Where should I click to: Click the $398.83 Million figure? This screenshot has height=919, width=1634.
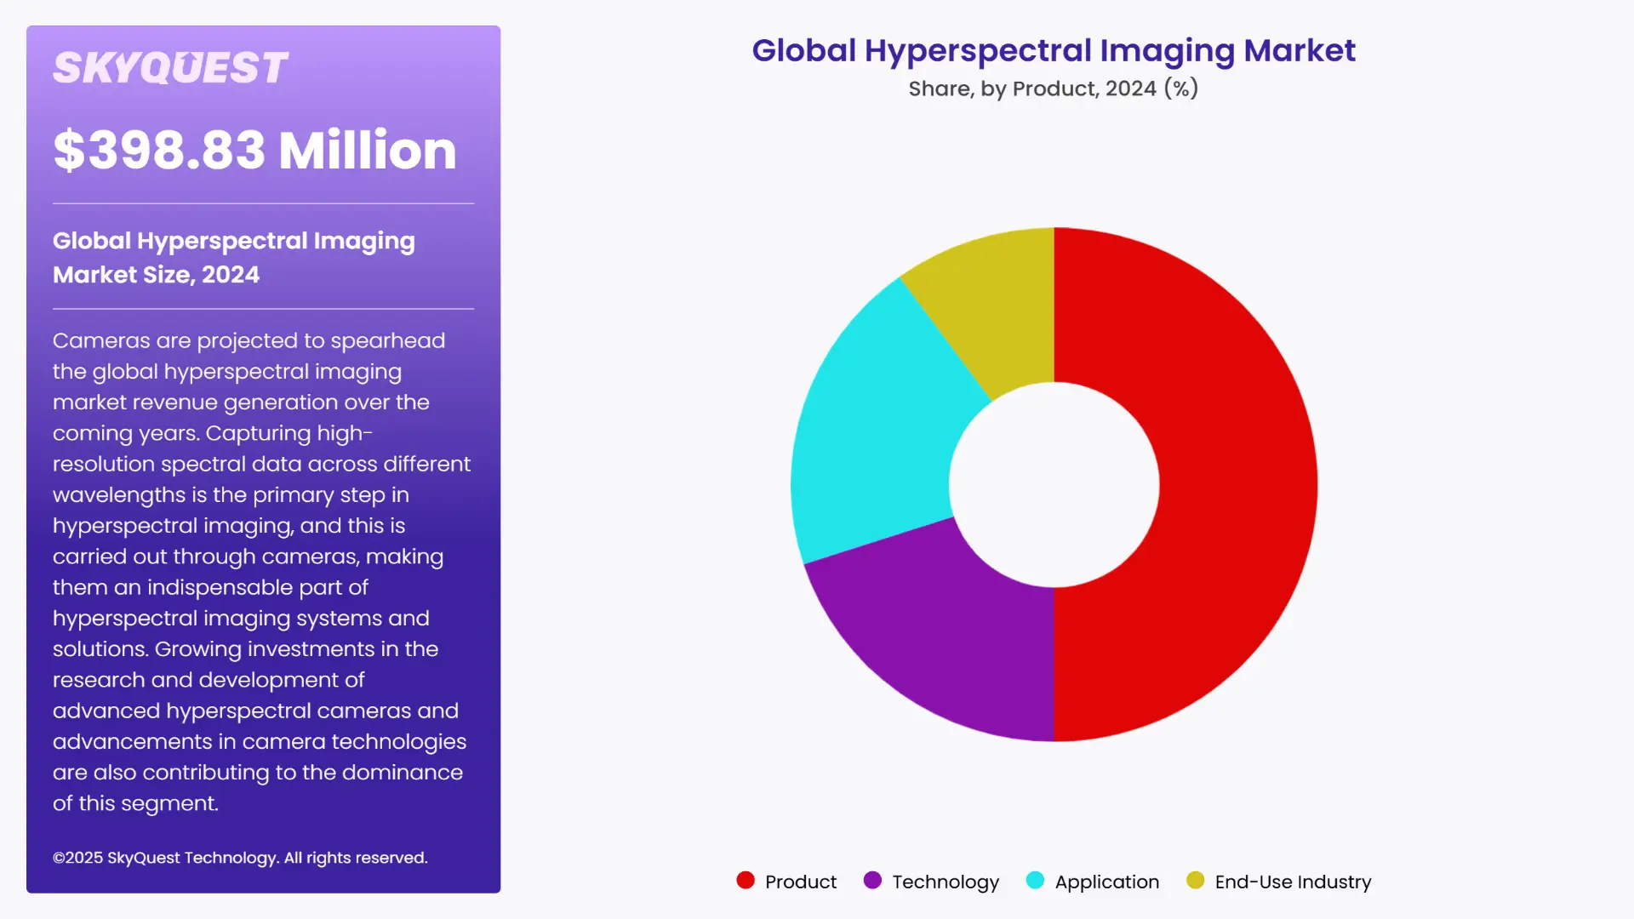coord(254,151)
